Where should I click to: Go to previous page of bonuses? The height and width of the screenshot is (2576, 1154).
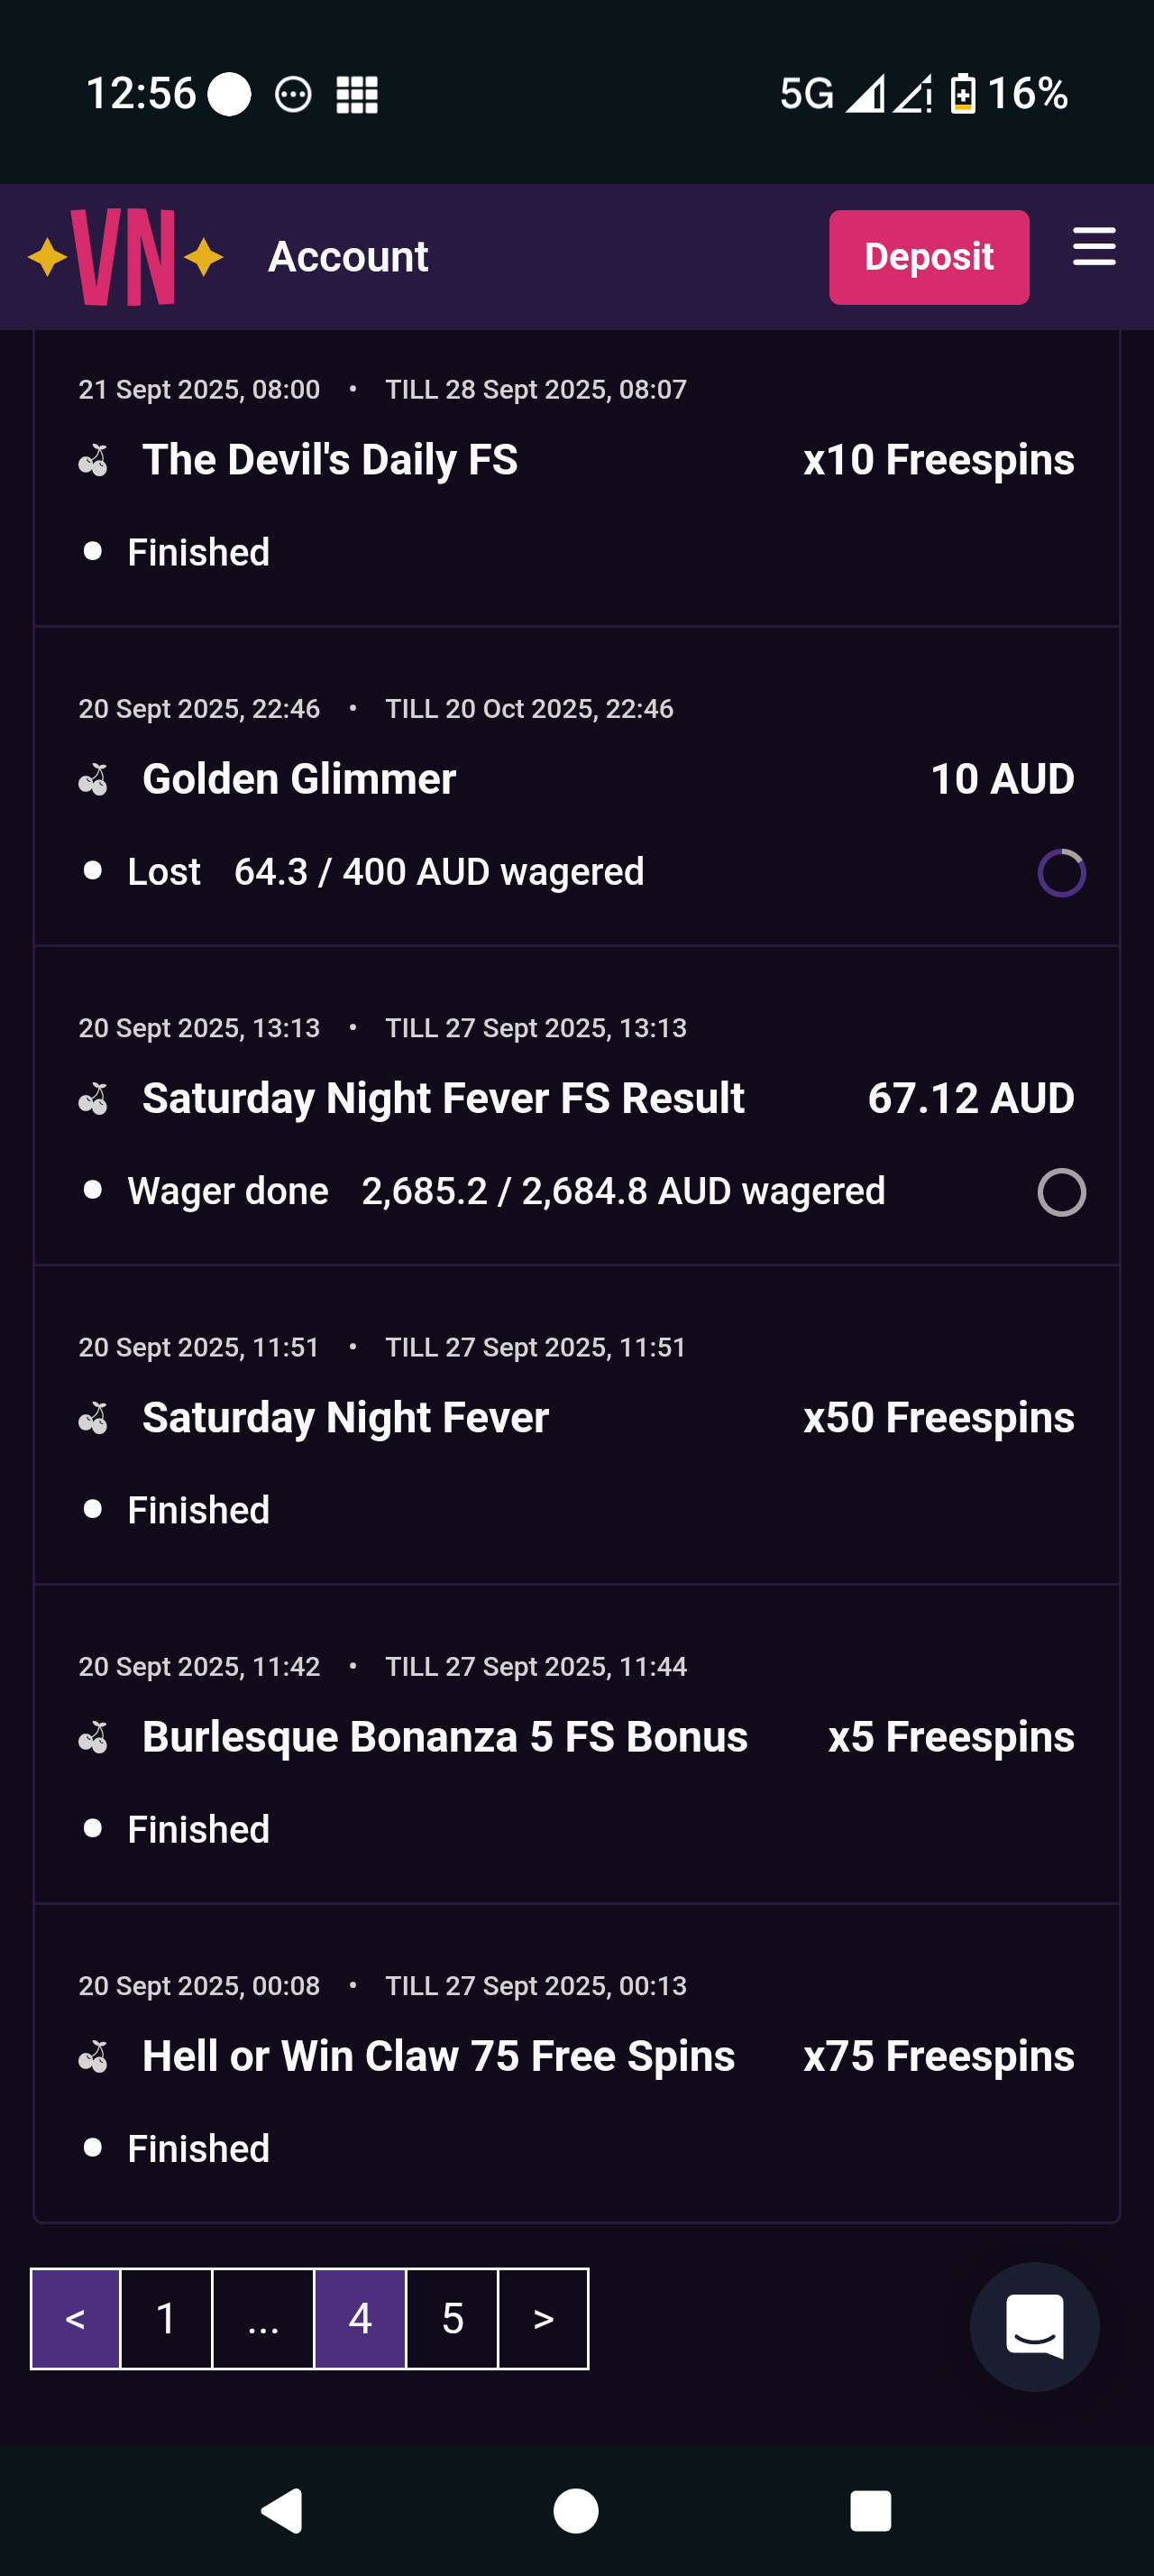(75, 2318)
